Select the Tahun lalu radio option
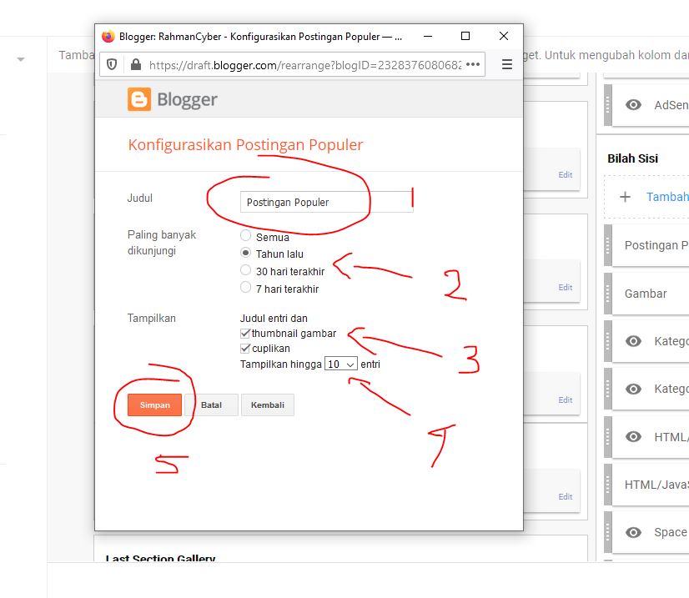Image resolution: width=689 pixels, height=598 pixels. 245,253
